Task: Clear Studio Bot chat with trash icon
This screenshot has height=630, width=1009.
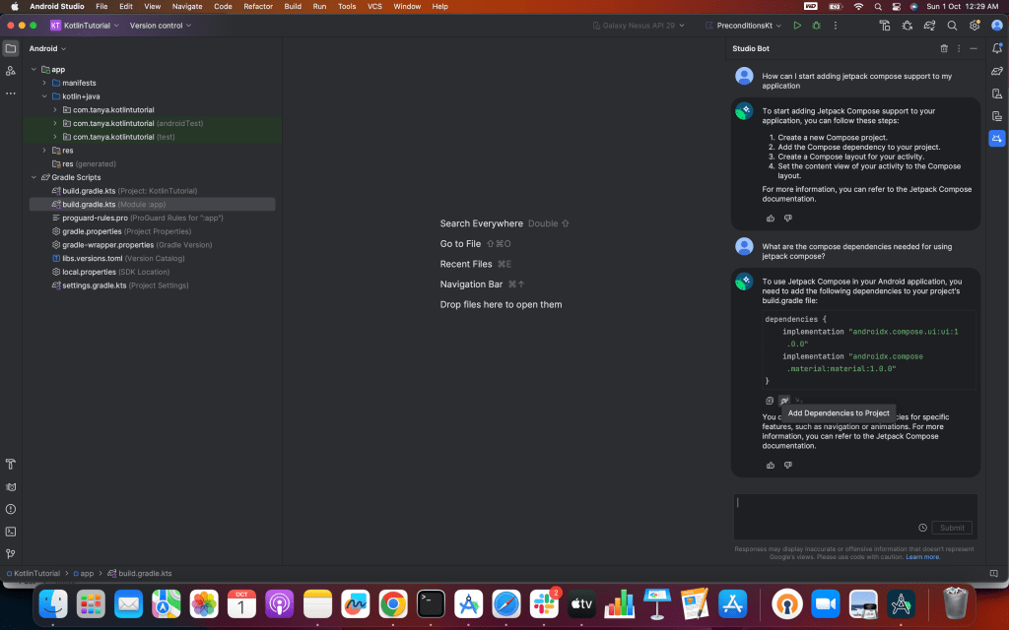Action: tap(944, 48)
